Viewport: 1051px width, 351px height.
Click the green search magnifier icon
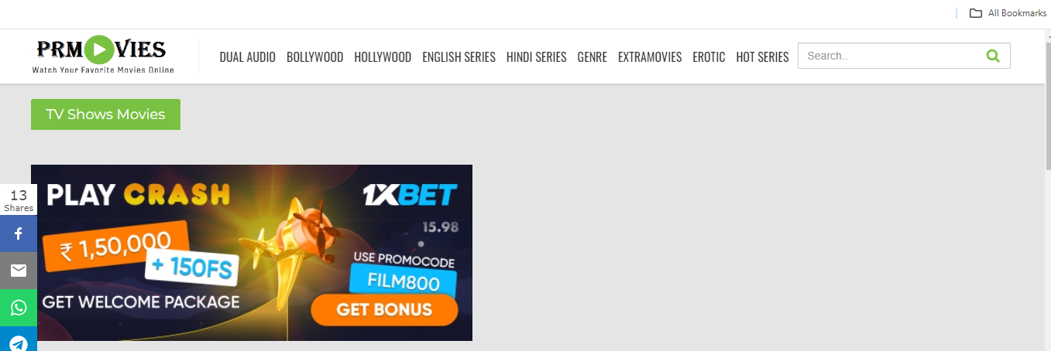point(993,56)
